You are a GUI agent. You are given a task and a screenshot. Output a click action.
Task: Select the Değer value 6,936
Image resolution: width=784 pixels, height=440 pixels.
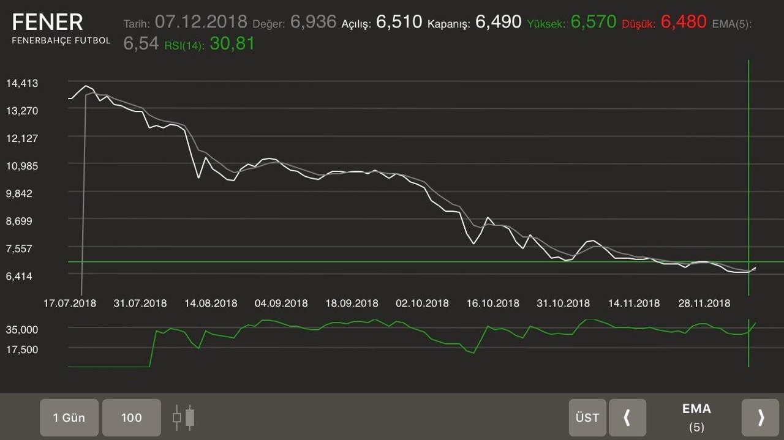[314, 22]
